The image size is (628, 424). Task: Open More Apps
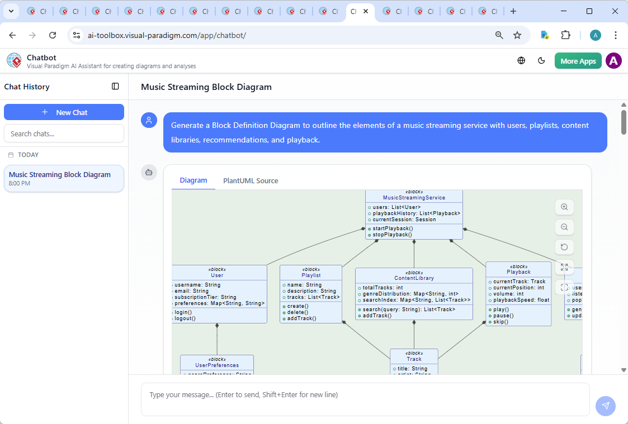click(x=578, y=60)
